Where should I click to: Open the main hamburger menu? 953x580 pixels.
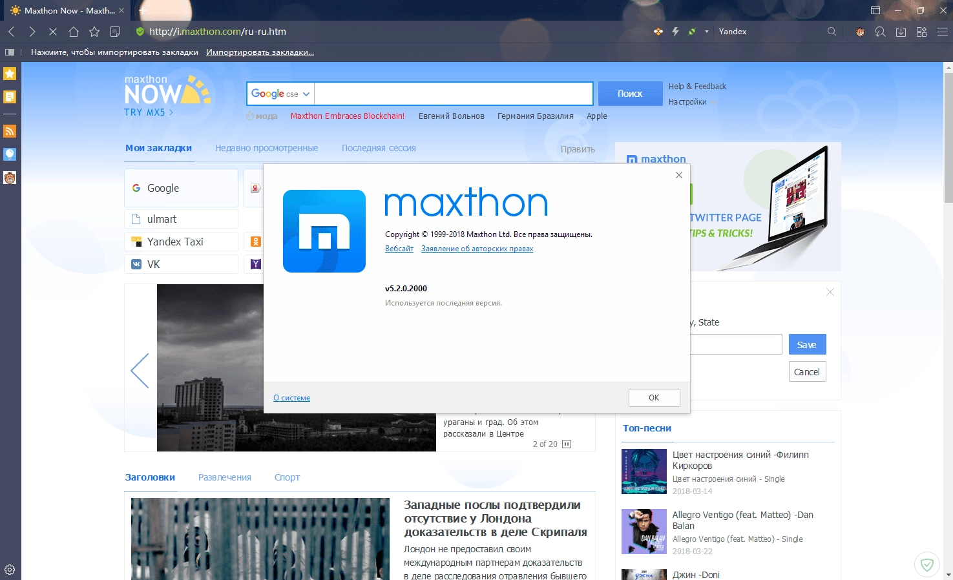pos(943,32)
